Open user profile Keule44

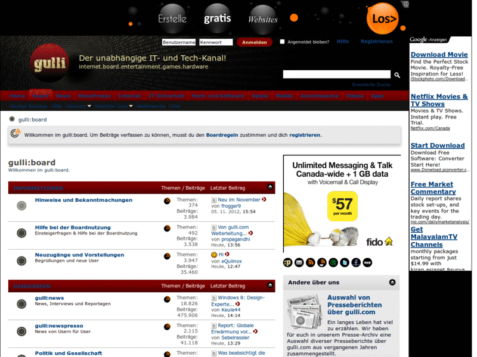click(x=231, y=310)
